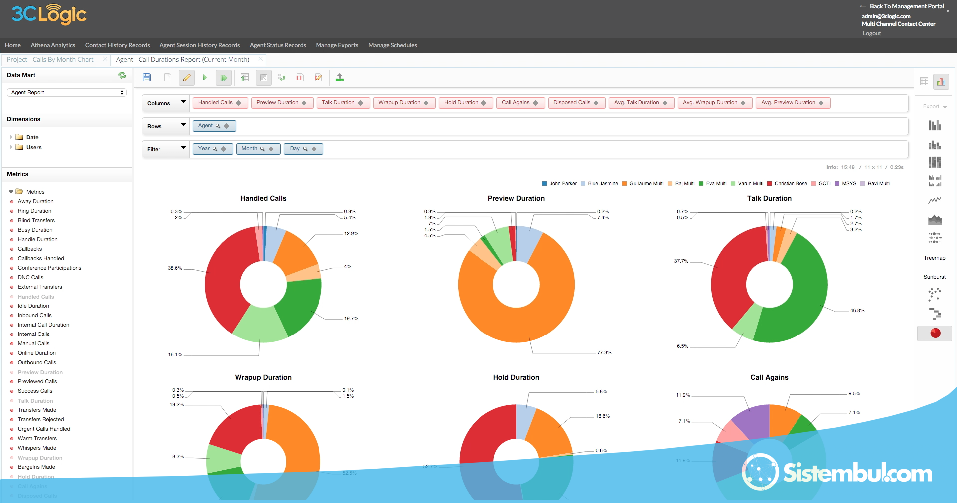Select the heat grid chart type
957x503 pixels.
[935, 238]
